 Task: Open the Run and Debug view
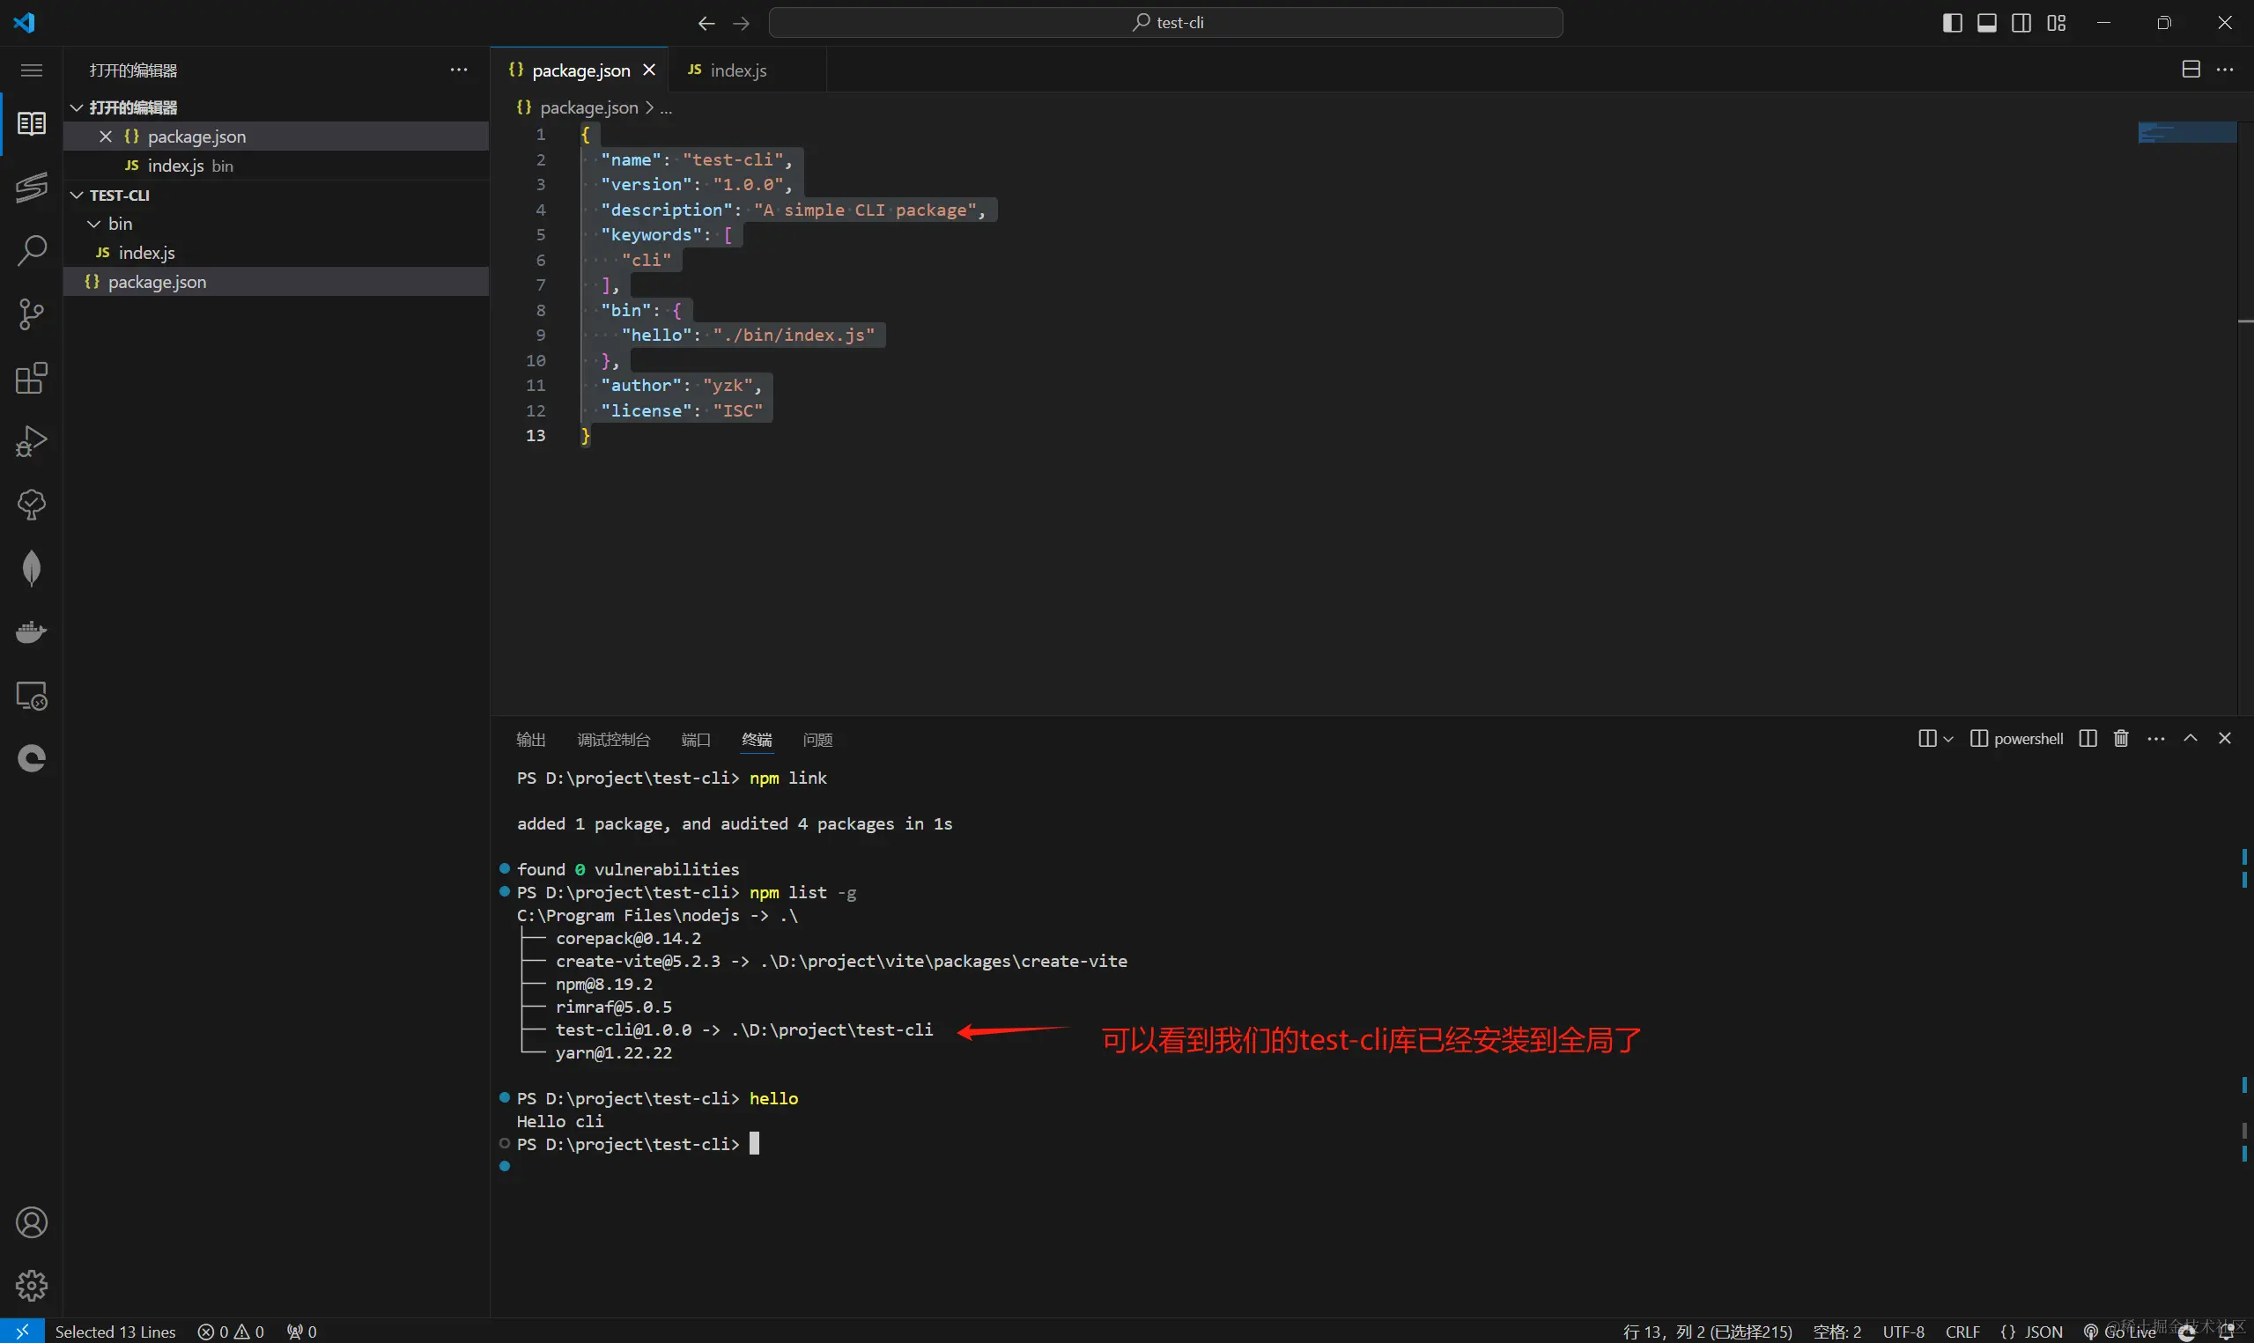[x=32, y=440]
